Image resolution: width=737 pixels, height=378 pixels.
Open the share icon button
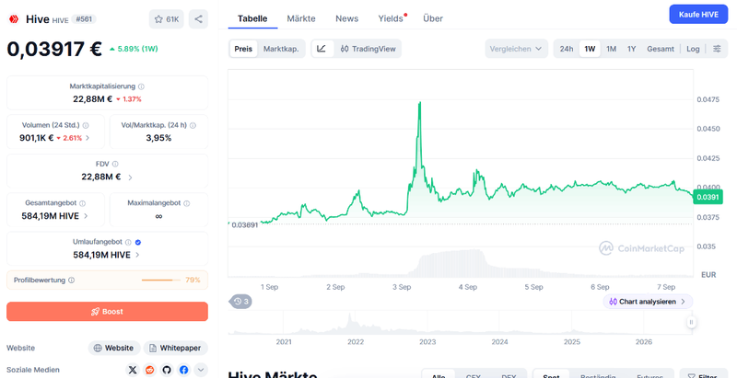pyautogui.click(x=198, y=19)
